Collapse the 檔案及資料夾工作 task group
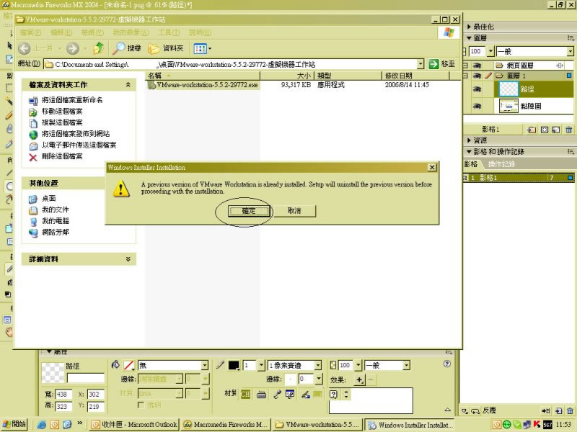 [128, 85]
